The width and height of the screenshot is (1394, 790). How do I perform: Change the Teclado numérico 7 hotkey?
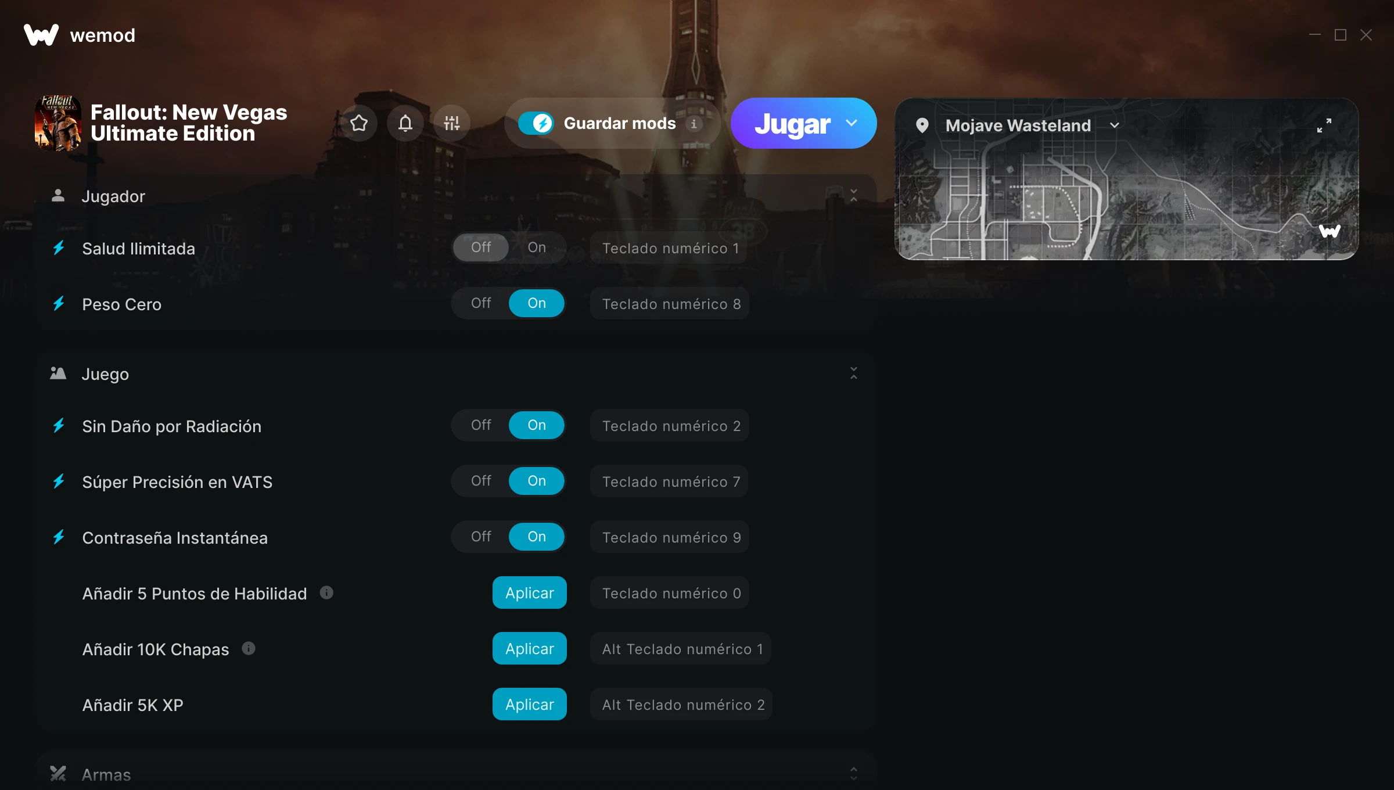(x=670, y=481)
